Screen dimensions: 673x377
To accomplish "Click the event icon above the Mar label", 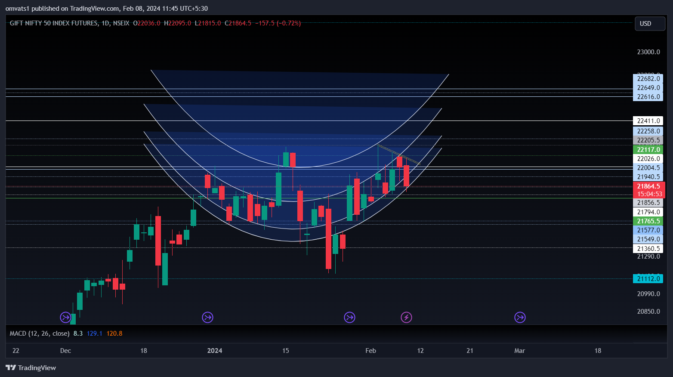I will click(520, 318).
